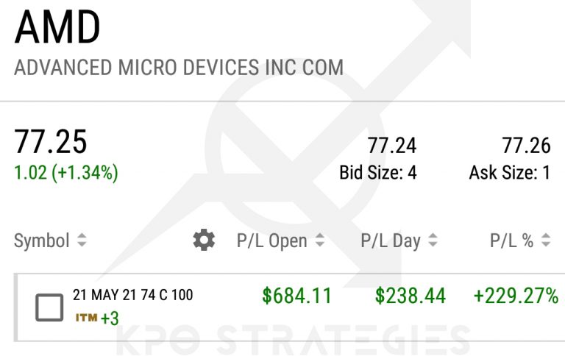Click the Symbol column header

(x=42, y=241)
